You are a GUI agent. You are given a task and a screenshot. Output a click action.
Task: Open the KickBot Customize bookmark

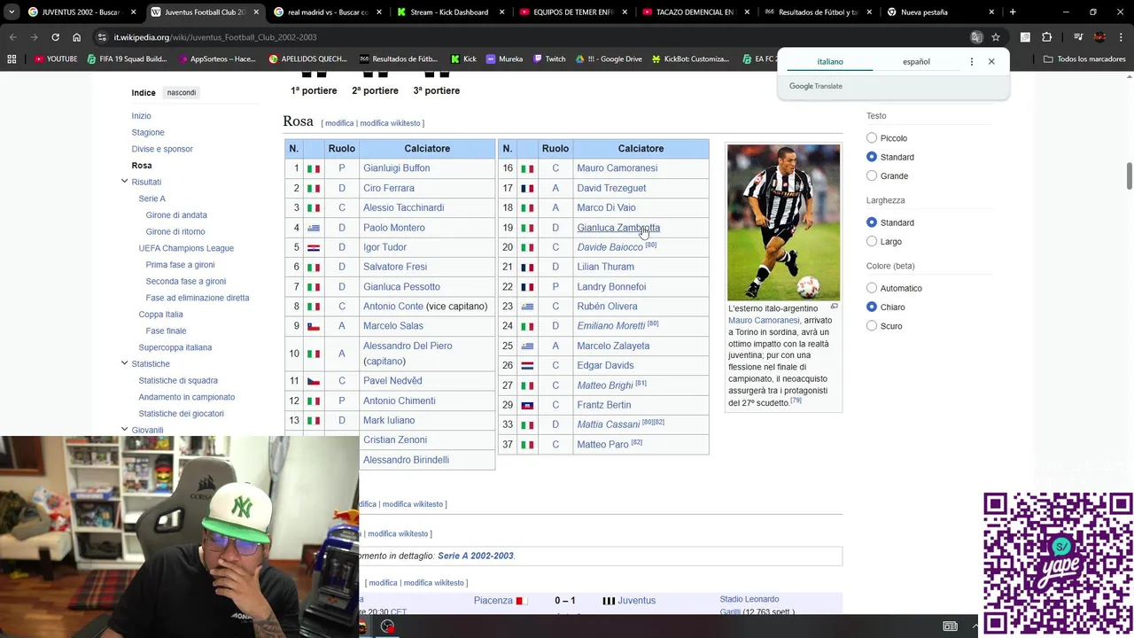pos(690,58)
